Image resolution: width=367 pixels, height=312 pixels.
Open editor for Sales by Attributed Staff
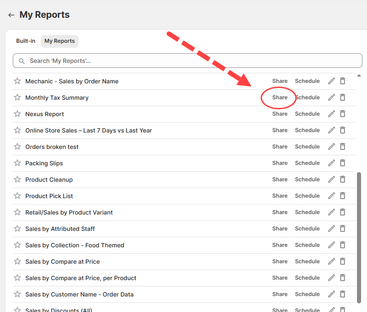point(331,229)
